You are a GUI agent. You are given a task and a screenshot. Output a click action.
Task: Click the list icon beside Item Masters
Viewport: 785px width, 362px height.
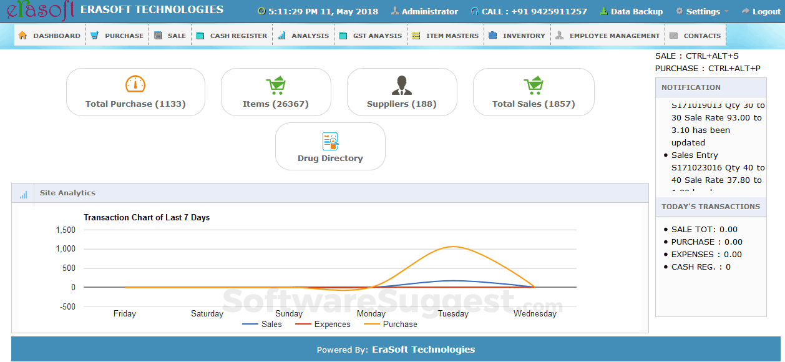click(416, 36)
